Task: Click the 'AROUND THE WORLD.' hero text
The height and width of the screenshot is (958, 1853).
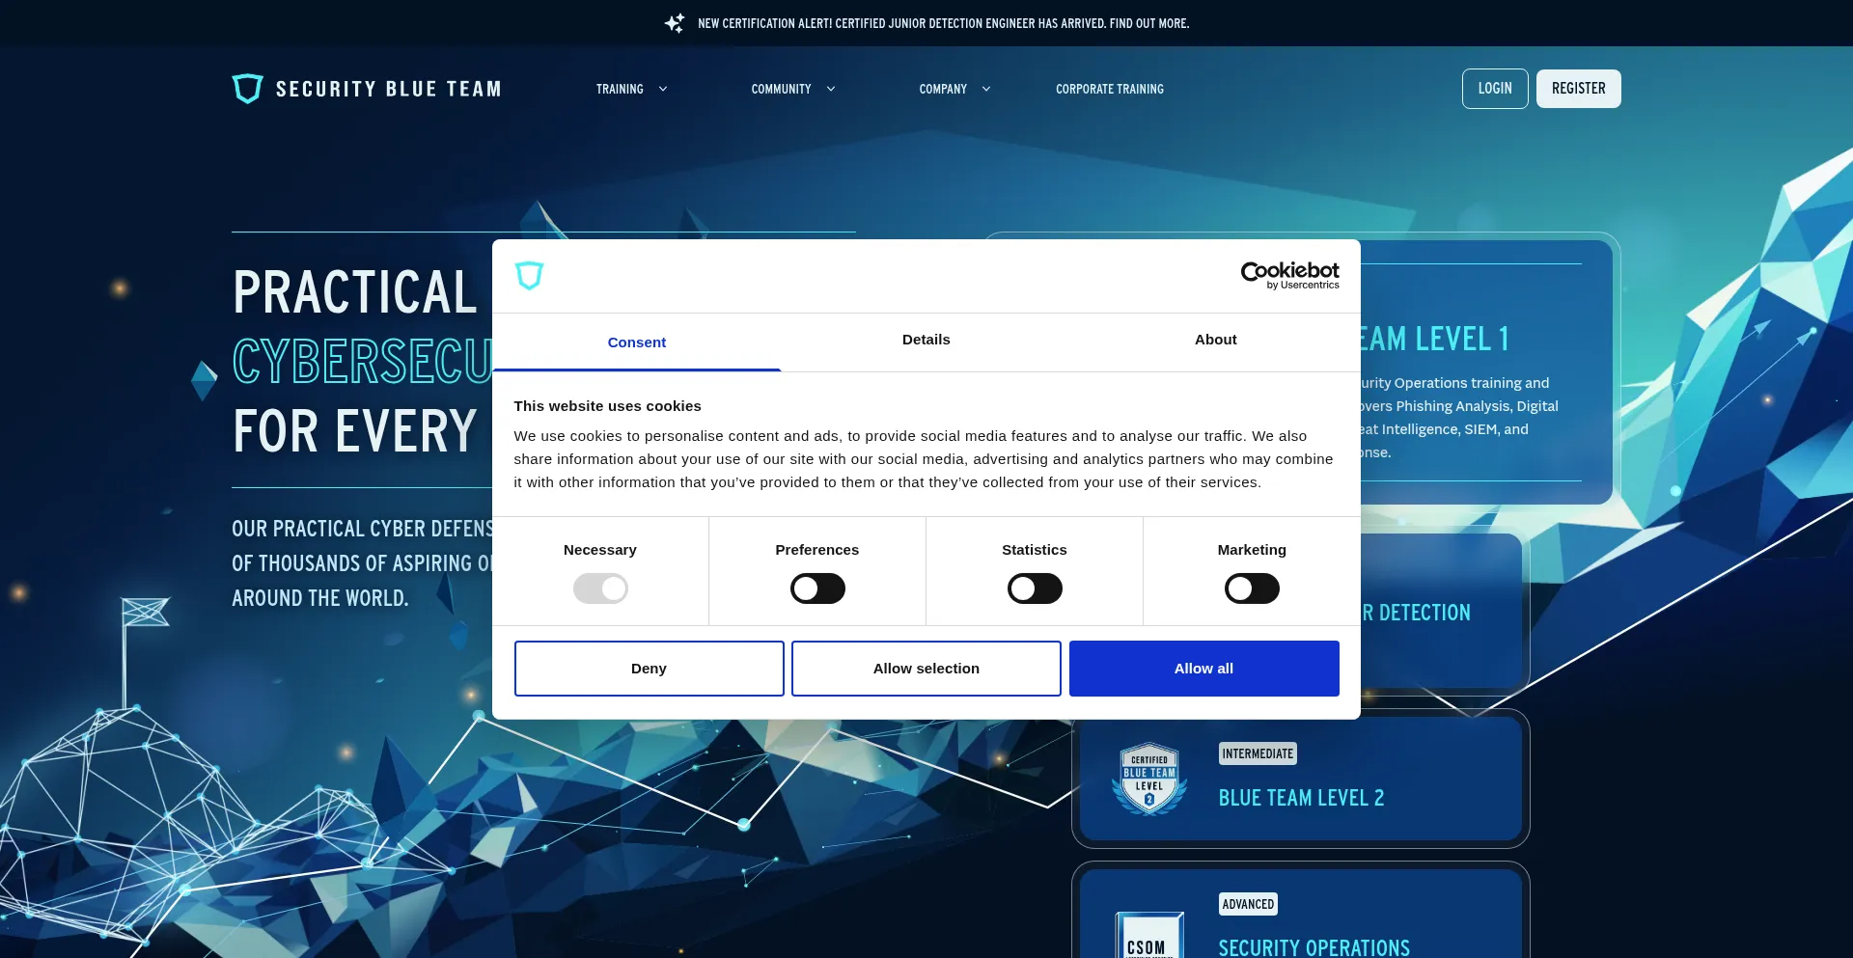Action: [320, 598]
